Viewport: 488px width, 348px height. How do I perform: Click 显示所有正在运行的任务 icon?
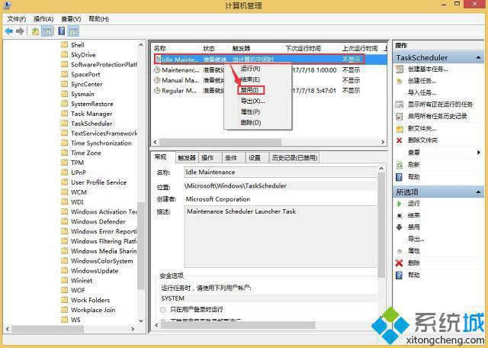tap(400, 105)
